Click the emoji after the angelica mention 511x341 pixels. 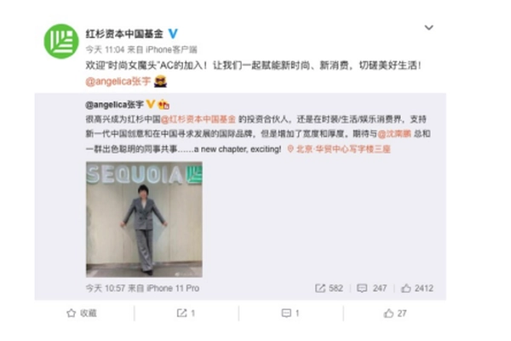pyautogui.click(x=160, y=81)
